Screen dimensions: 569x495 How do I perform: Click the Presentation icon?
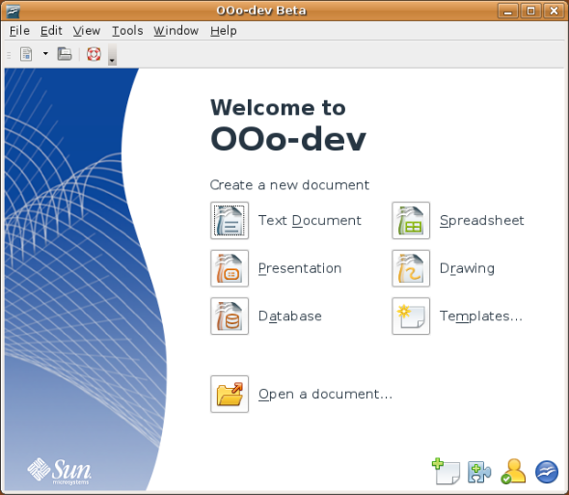click(x=230, y=268)
